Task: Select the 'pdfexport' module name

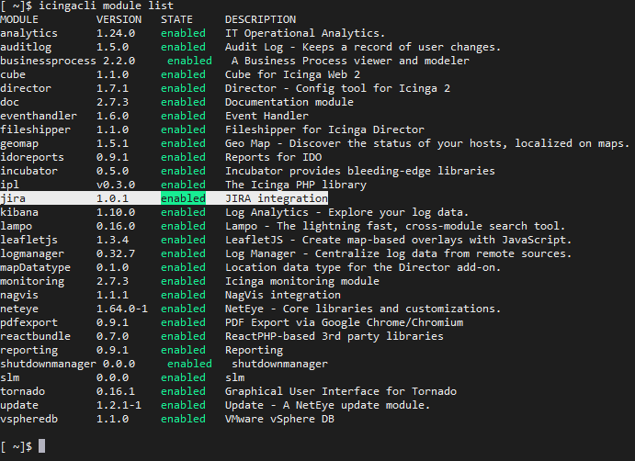Action: tap(28, 322)
